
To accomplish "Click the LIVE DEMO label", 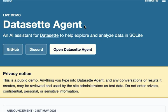I will point(12,15).
